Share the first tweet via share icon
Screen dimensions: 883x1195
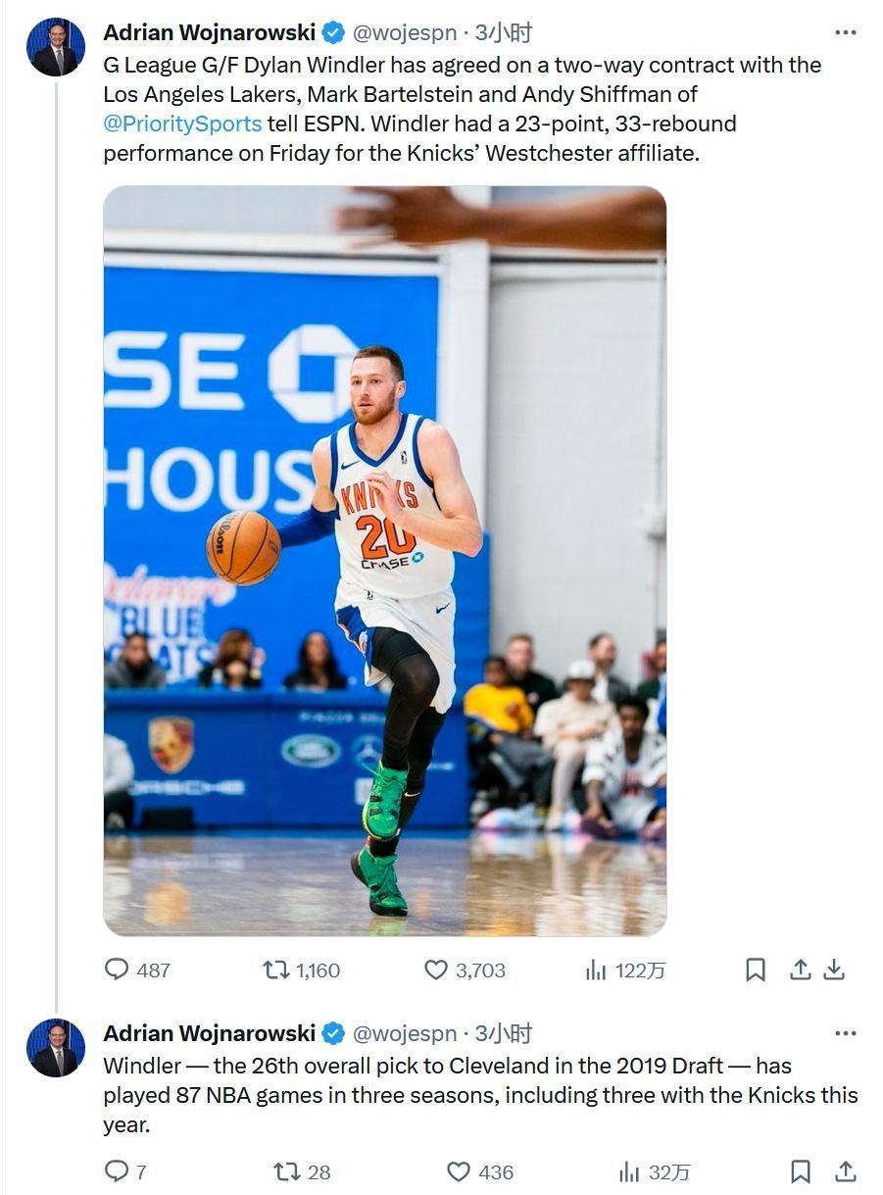coord(800,970)
